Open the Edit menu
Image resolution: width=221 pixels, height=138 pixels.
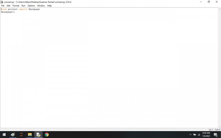(x=9, y=6)
